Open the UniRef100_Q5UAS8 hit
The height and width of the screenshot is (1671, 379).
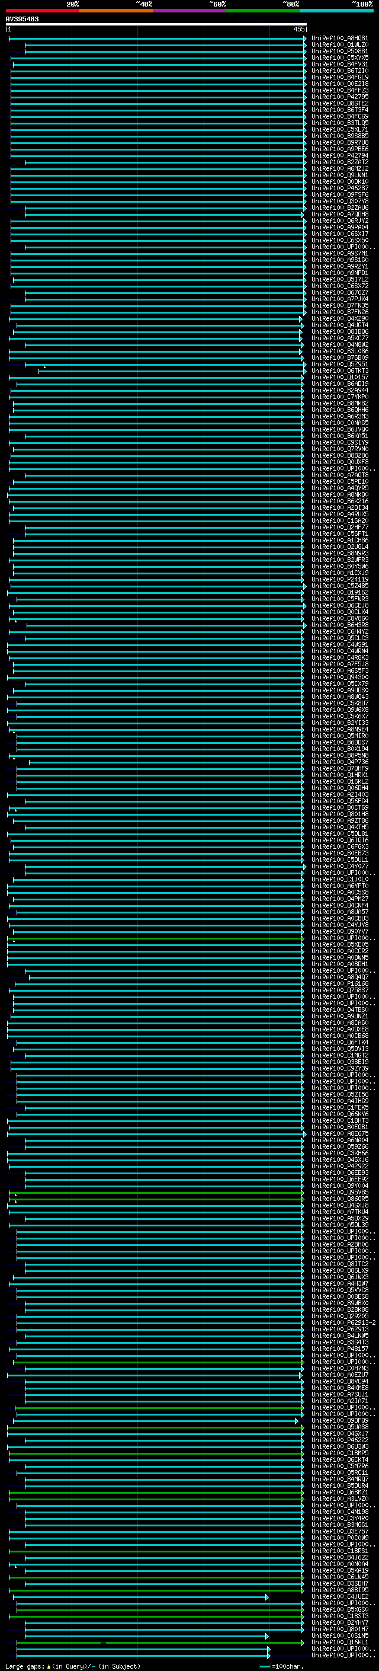[340, 1427]
